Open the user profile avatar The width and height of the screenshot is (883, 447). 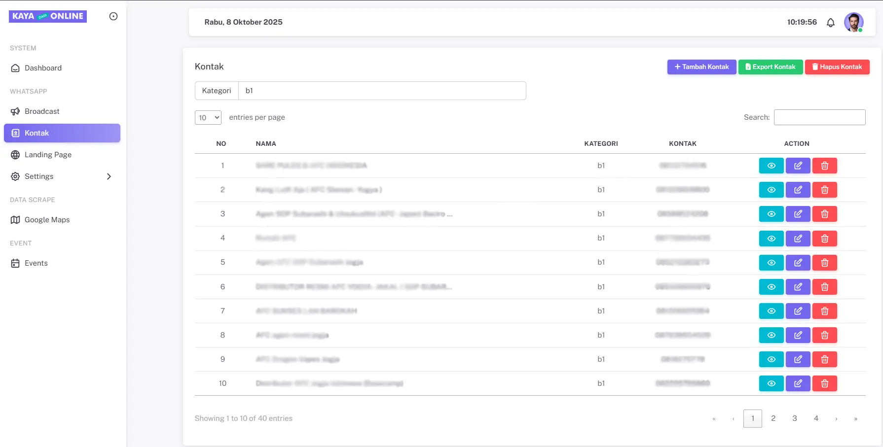[853, 23]
